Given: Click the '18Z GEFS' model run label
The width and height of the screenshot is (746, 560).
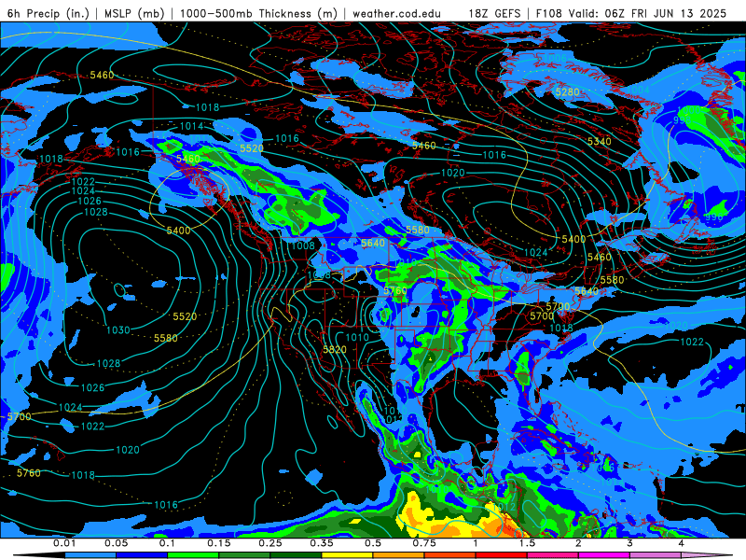Looking at the screenshot, I should coord(494,13).
